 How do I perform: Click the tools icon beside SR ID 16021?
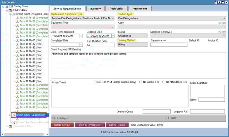pyautogui.click(x=14, y=14)
